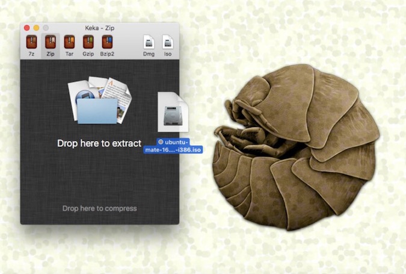Select the Iso image format icon
This screenshot has width=406, height=274.
[x=168, y=42]
